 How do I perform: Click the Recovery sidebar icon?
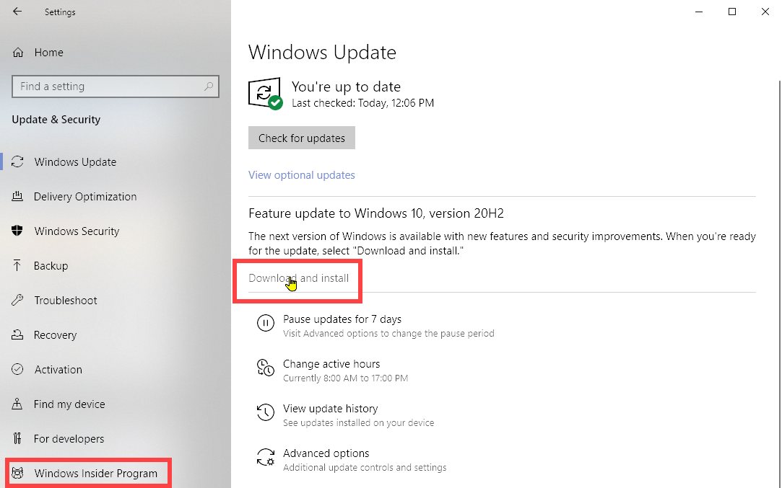pos(17,334)
